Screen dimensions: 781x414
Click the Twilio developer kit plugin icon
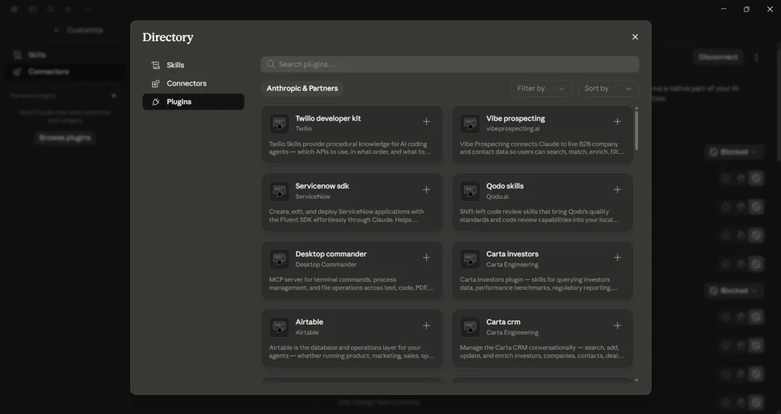(x=279, y=123)
